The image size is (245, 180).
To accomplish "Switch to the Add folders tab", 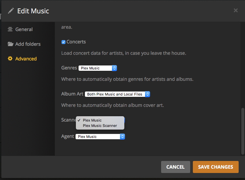I will tap(24, 44).
